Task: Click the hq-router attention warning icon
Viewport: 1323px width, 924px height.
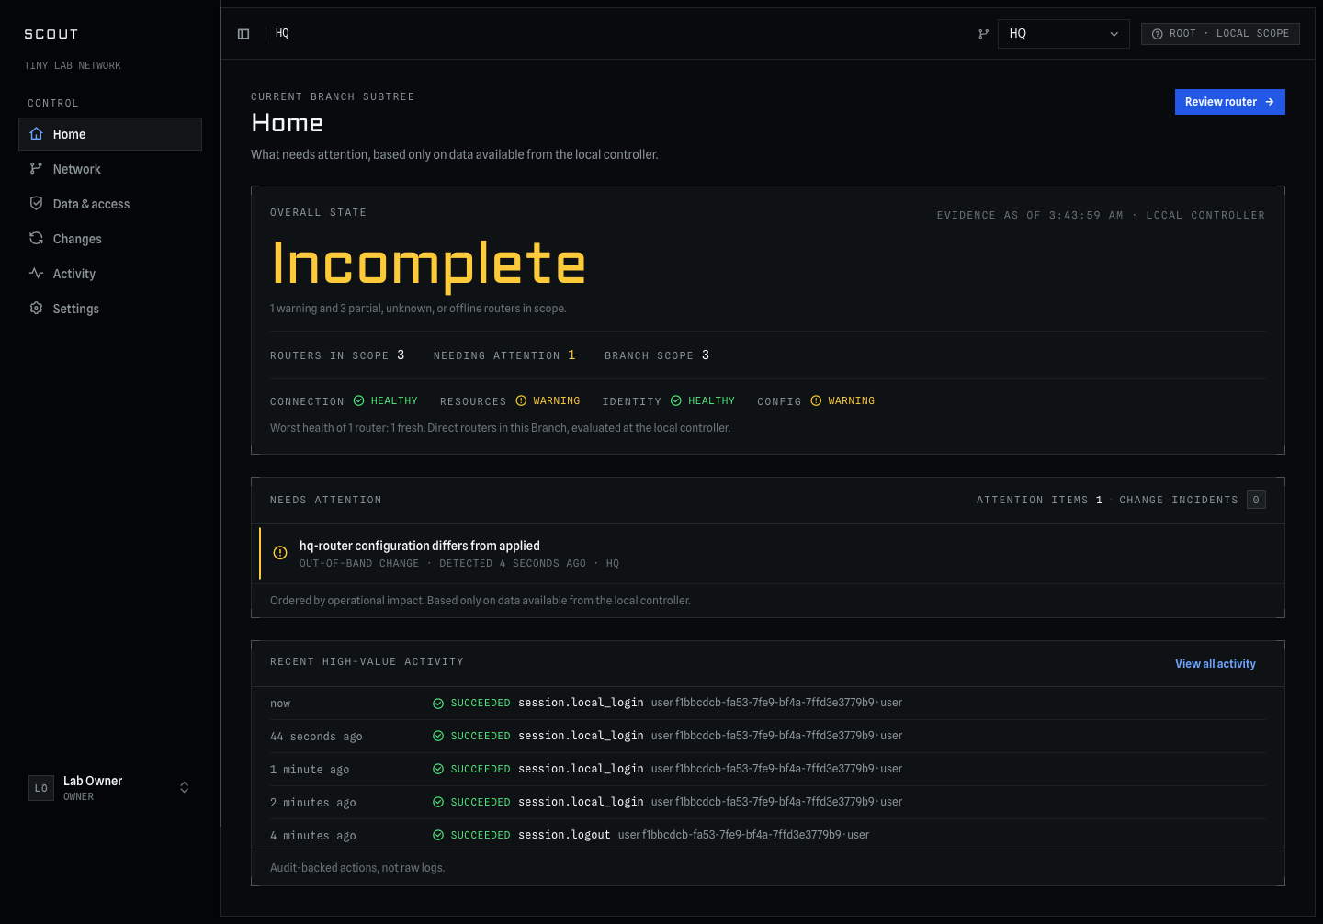Action: pos(280,553)
